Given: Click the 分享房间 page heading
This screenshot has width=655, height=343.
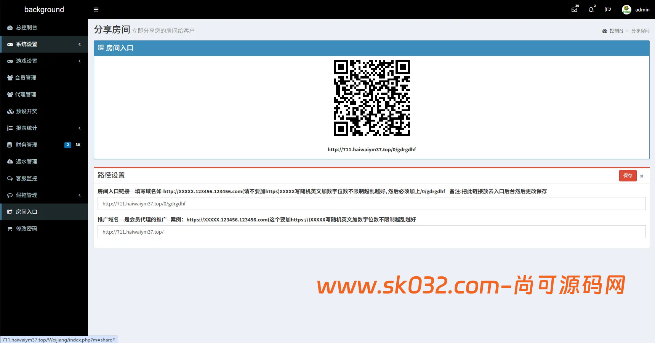Looking at the screenshot, I should (x=112, y=29).
